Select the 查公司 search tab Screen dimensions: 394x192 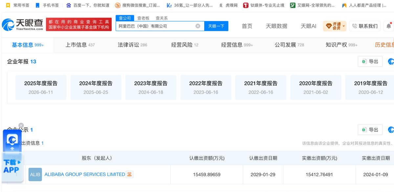pyautogui.click(x=125, y=18)
